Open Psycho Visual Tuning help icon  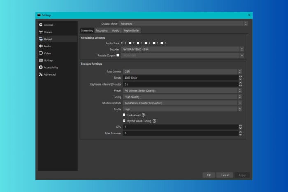click(154, 121)
